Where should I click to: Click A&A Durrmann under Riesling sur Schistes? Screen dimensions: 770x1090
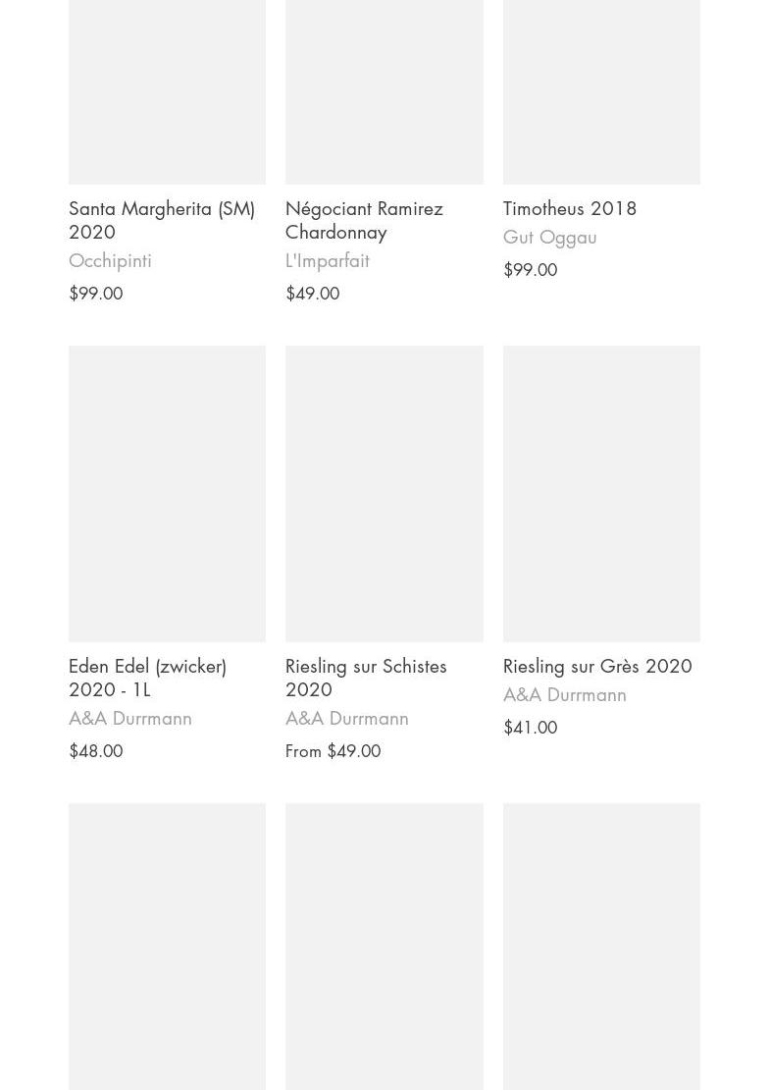346,718
